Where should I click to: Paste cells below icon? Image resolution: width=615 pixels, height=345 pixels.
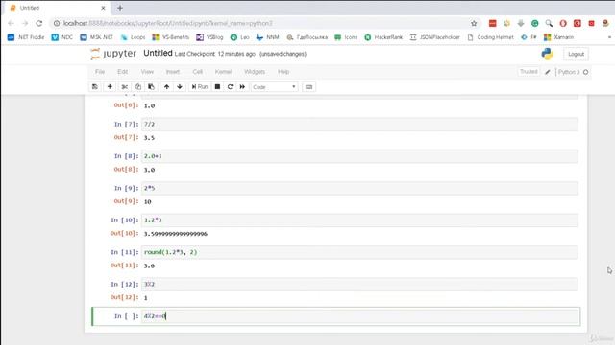pos(151,87)
